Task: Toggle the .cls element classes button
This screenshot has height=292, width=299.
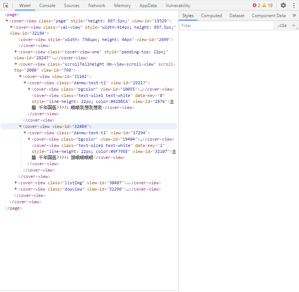Action: 282,25
